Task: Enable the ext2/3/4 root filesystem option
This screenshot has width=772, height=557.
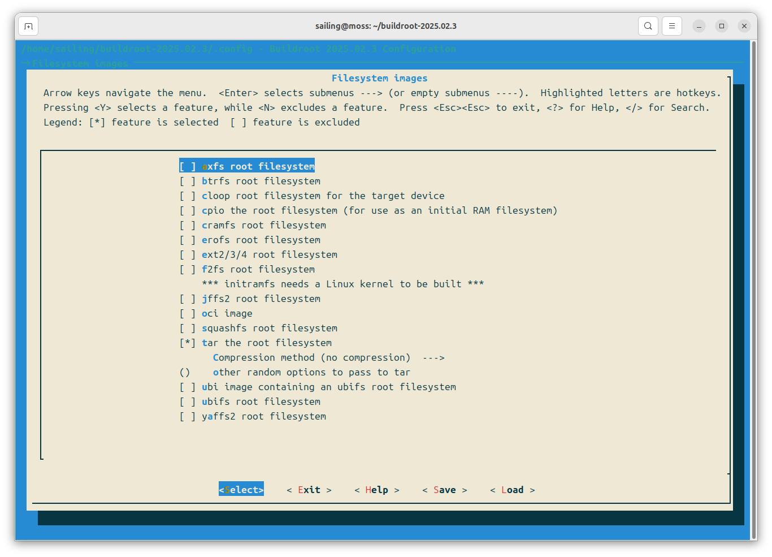Action: click(188, 255)
